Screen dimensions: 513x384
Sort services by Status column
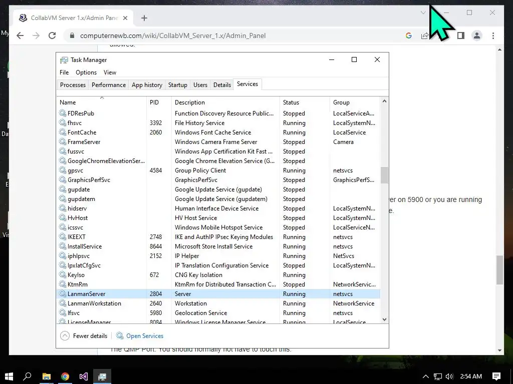click(x=305, y=102)
